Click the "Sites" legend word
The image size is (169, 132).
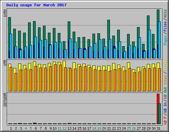[x=165, y=80]
